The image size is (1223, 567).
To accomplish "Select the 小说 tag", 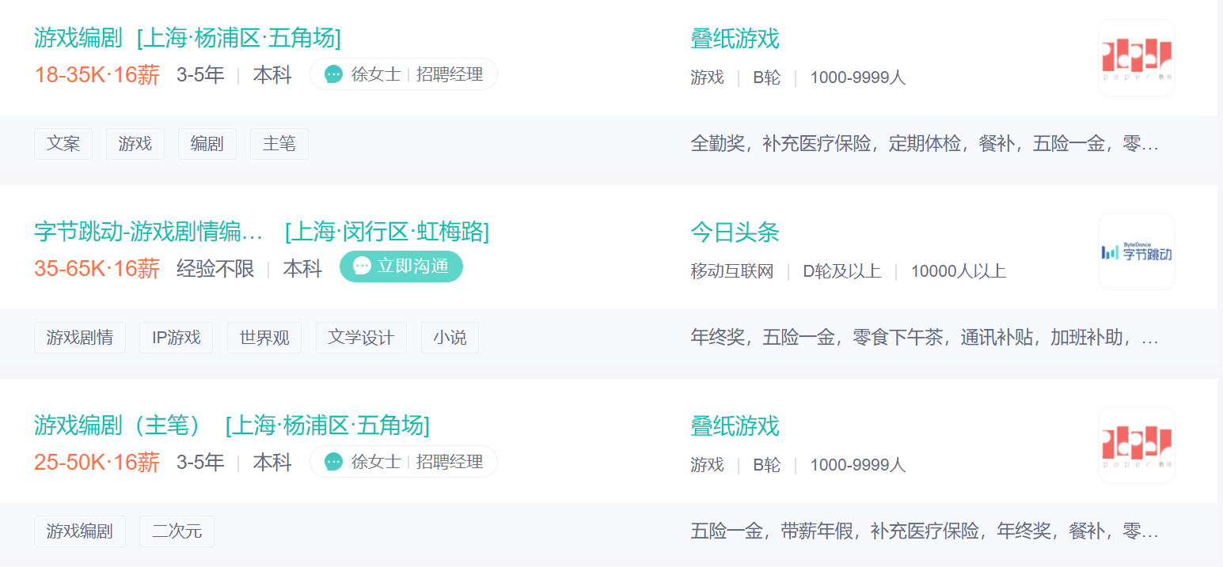I will [450, 338].
